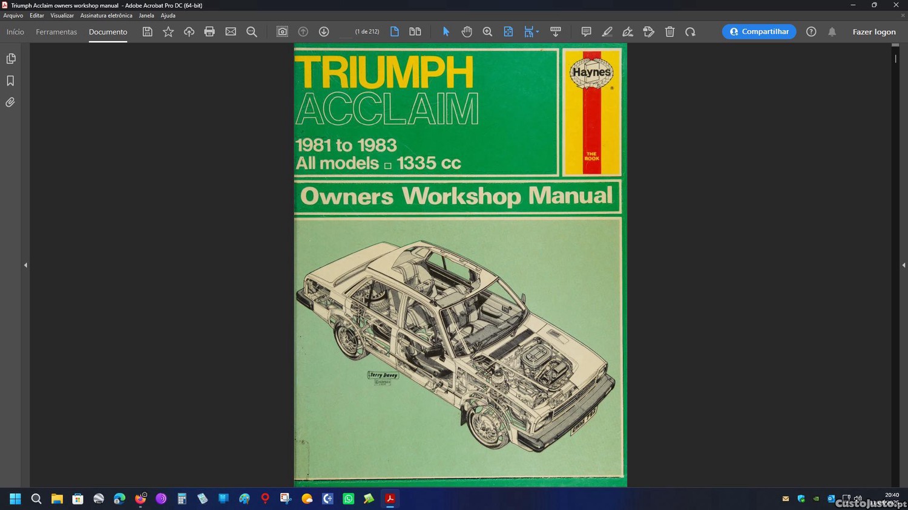Image resolution: width=908 pixels, height=510 pixels.
Task: Take a snapshot with the camera tool
Action: pyautogui.click(x=282, y=31)
